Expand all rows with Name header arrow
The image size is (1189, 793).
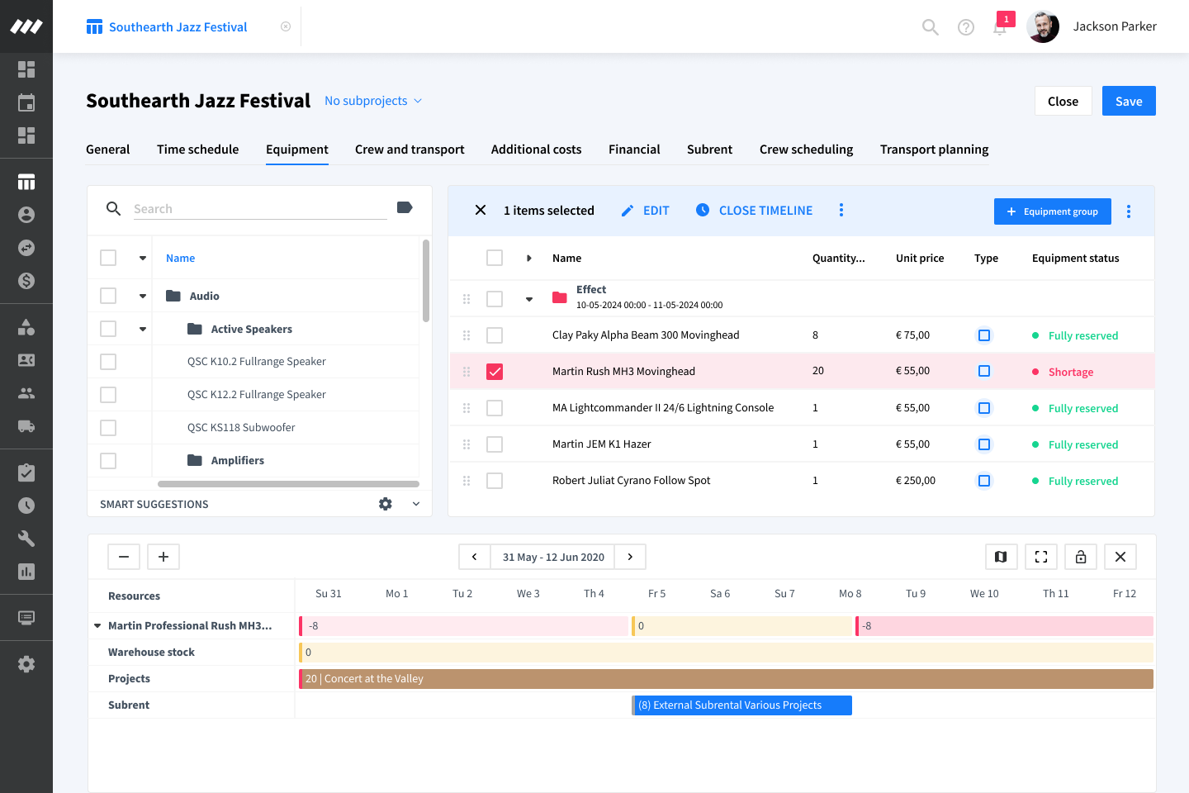point(529,259)
